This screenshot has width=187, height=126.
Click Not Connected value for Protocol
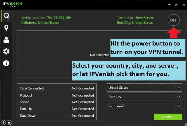tap(83, 95)
